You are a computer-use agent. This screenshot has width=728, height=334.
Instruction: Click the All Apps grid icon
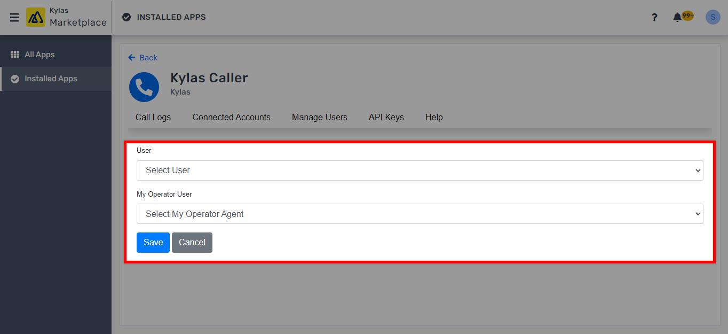click(x=15, y=55)
